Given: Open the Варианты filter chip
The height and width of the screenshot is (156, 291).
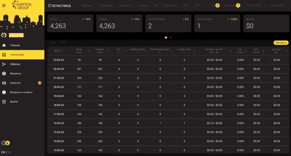Looking at the screenshot, I should (x=171, y=6).
